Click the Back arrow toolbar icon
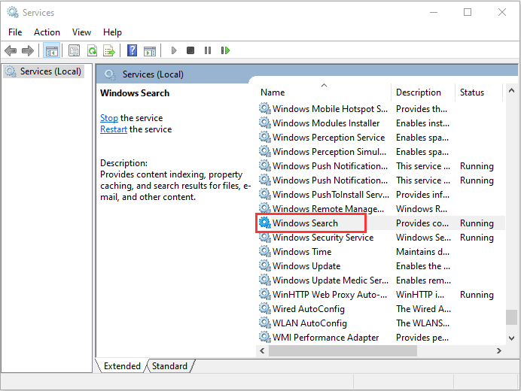Image resolution: width=521 pixels, height=391 pixels. (x=11, y=51)
